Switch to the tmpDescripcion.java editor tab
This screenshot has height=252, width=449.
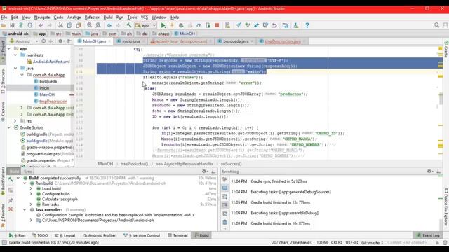tap(283, 41)
